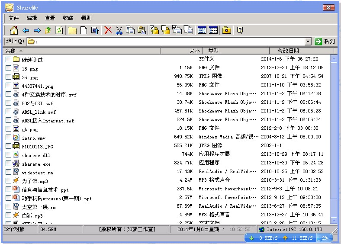Open the 文件 menu
Screen dimensions: 341x244
pos(14,18)
